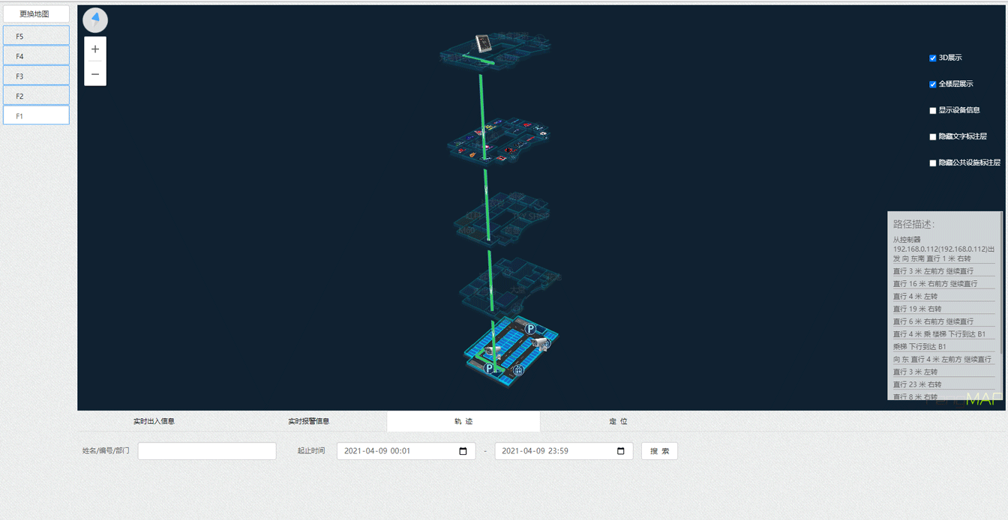Zoom in the map with plus button
1008x520 pixels.
[x=95, y=49]
